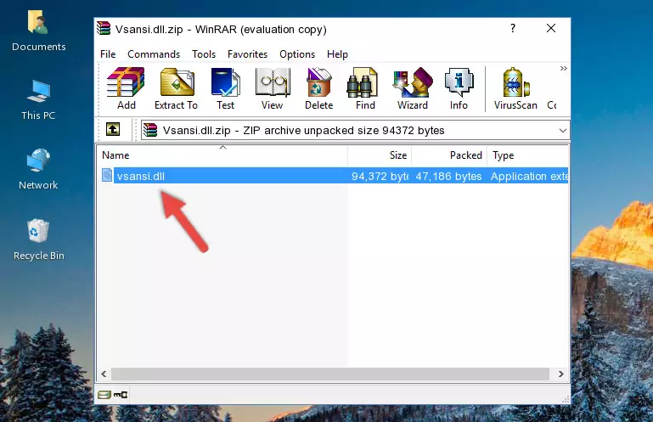The width and height of the screenshot is (653, 422).
Task: Open the Favorites menu
Action: click(247, 54)
